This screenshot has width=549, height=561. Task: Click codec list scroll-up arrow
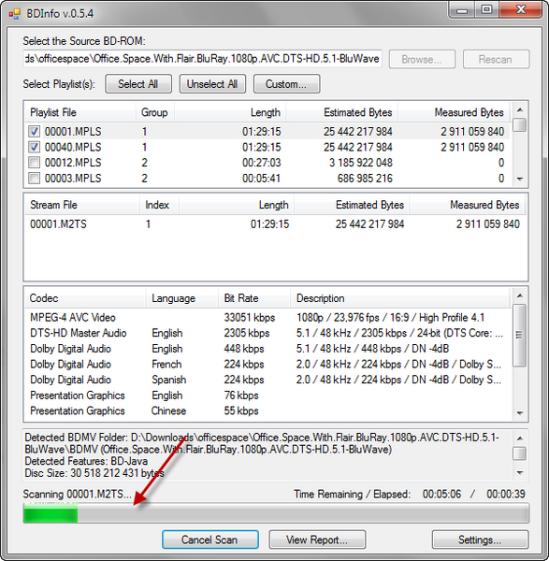[520, 295]
